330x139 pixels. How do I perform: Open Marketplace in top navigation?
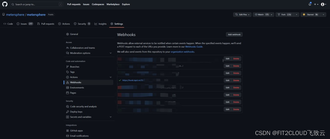click(113, 4)
